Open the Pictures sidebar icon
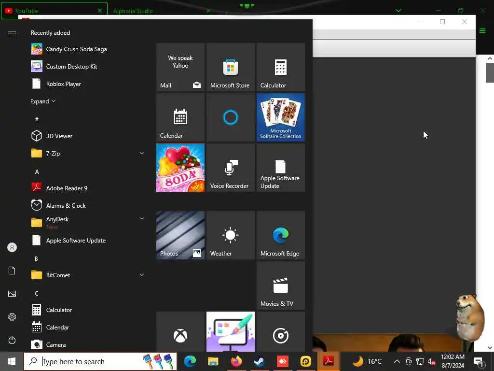Image resolution: width=494 pixels, height=371 pixels. pyautogui.click(x=12, y=294)
